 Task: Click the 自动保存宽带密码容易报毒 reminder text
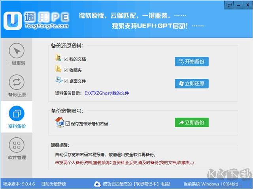(106, 155)
